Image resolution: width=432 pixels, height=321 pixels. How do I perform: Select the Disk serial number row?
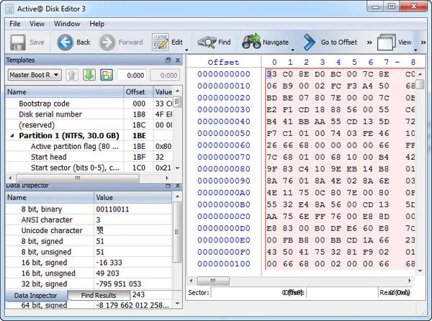(89, 114)
